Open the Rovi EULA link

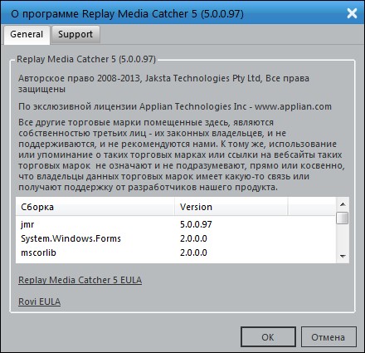(39, 302)
